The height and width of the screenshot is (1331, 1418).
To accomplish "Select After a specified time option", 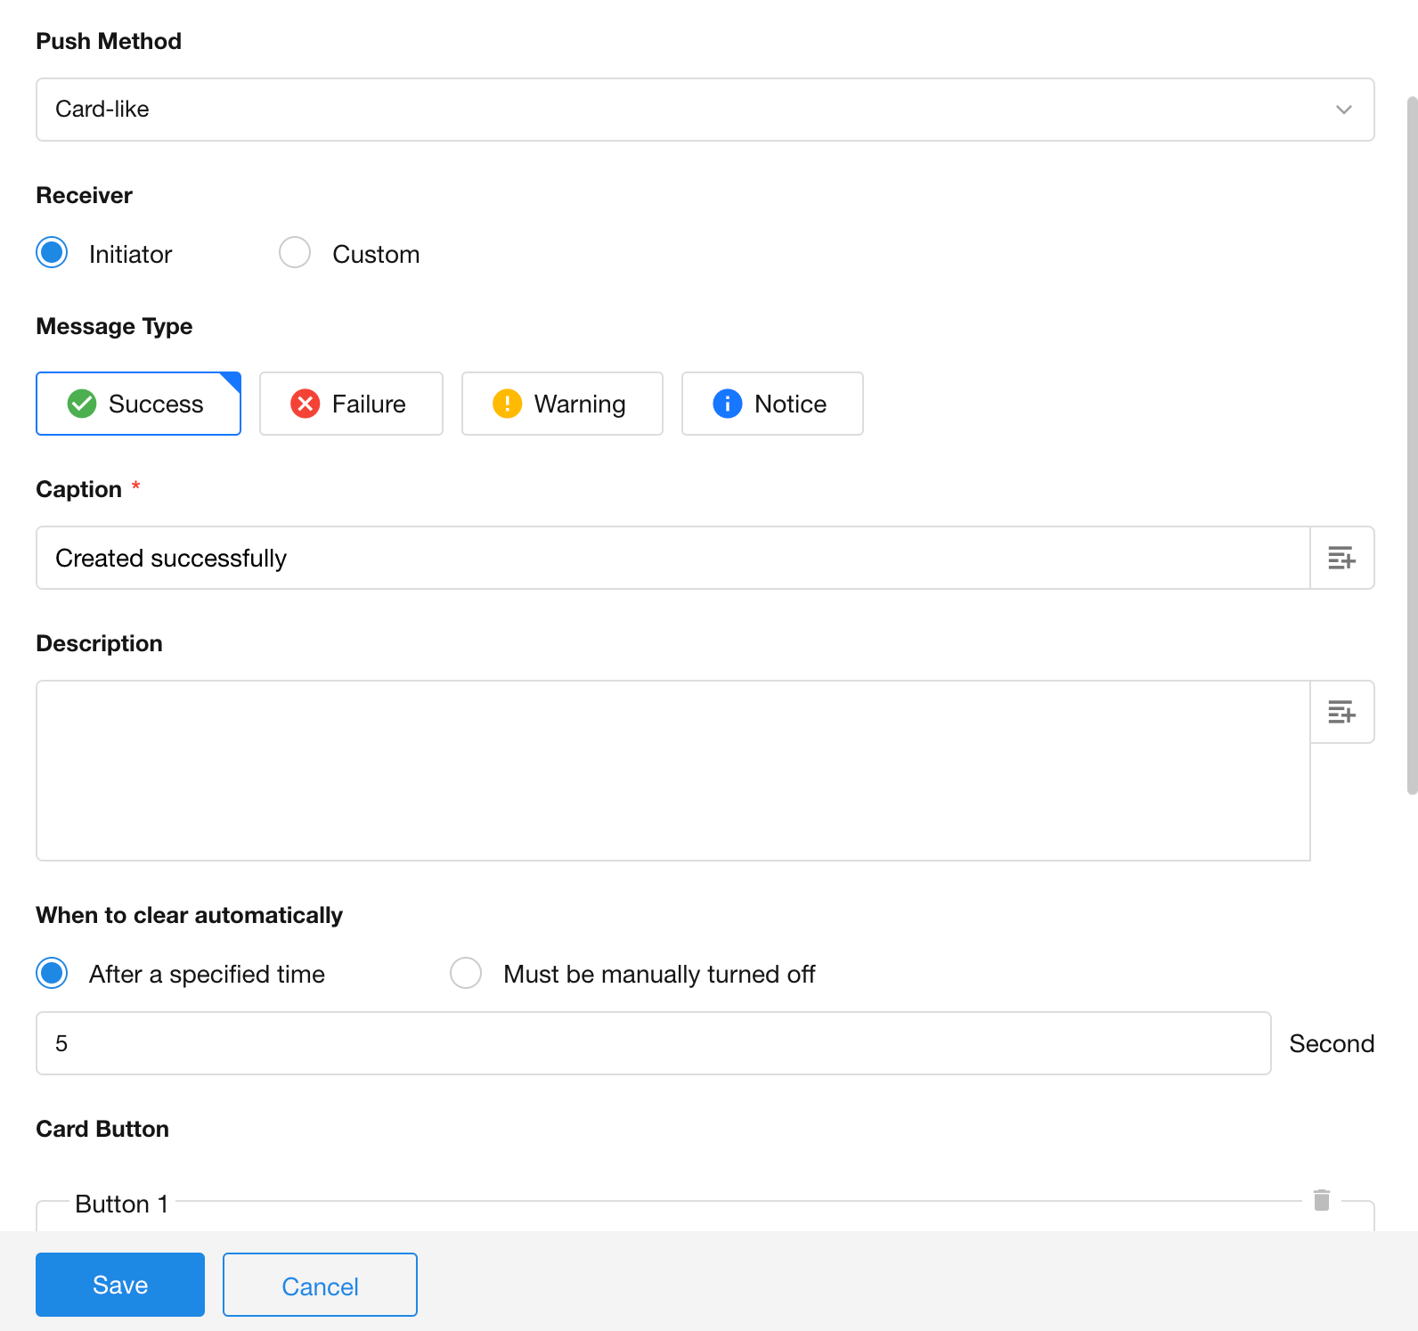I will (53, 973).
